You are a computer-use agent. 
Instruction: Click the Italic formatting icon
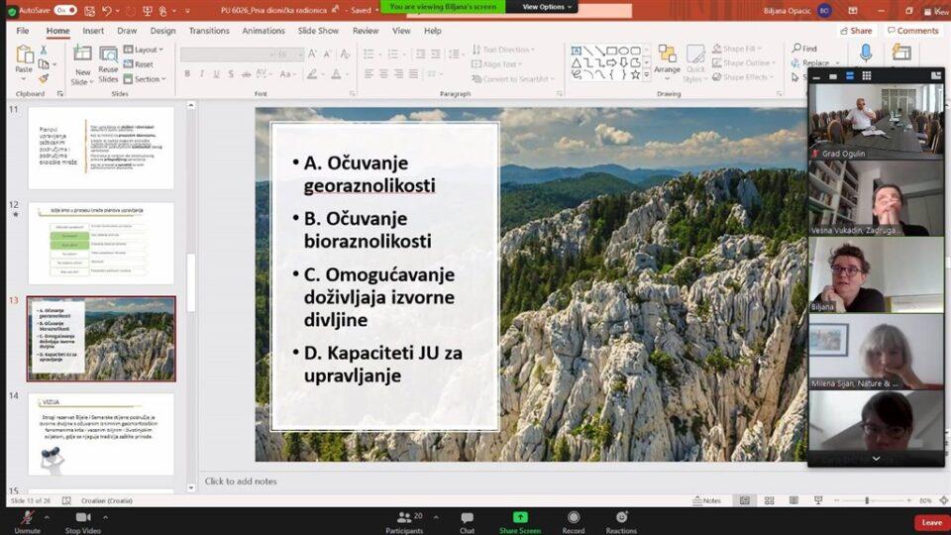(202, 74)
